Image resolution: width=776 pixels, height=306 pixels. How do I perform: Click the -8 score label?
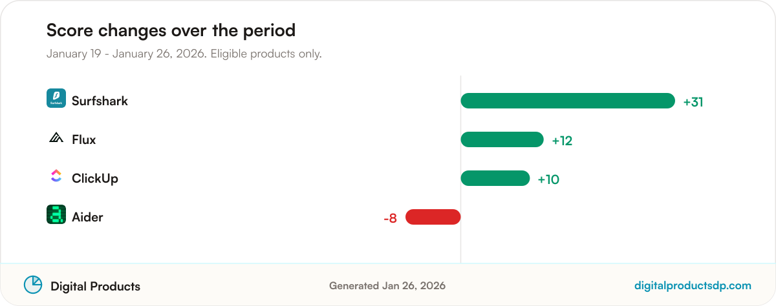(x=390, y=218)
